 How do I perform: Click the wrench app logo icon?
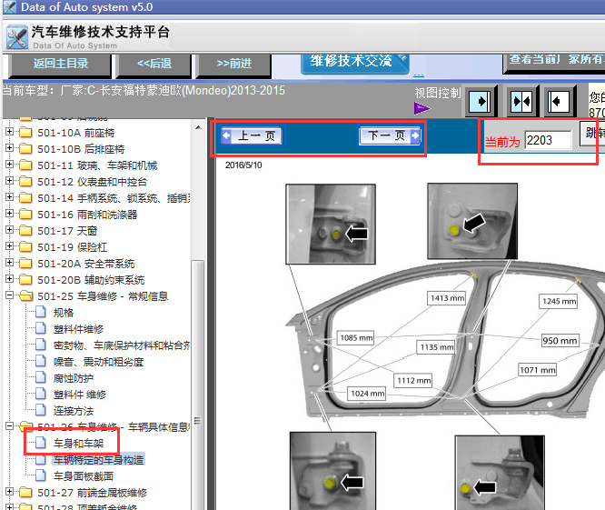(x=17, y=37)
